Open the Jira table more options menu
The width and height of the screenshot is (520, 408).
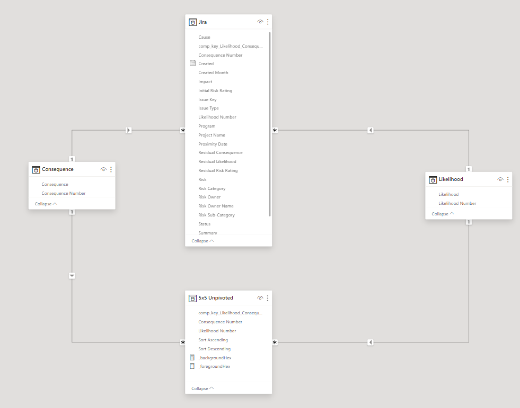(x=268, y=22)
